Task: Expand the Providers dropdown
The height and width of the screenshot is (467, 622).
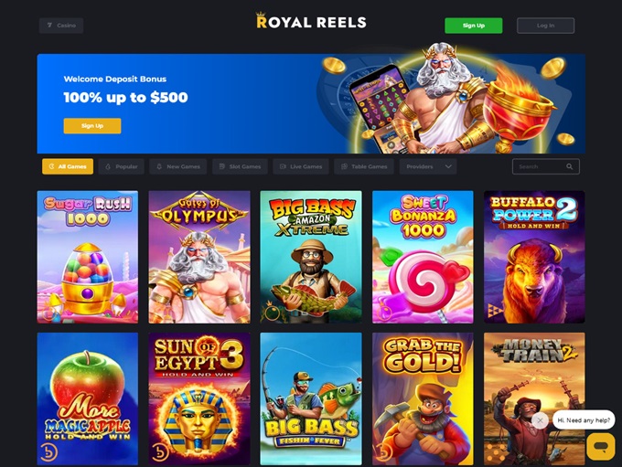Action: (428, 166)
